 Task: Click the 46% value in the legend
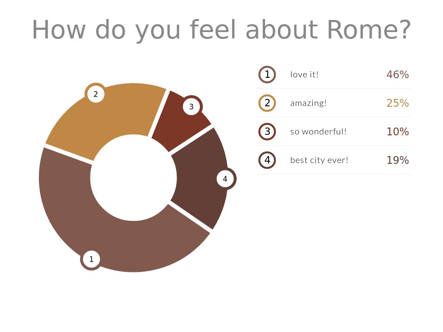398,74
